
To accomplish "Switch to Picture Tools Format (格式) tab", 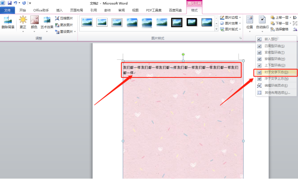I will pos(194,10).
